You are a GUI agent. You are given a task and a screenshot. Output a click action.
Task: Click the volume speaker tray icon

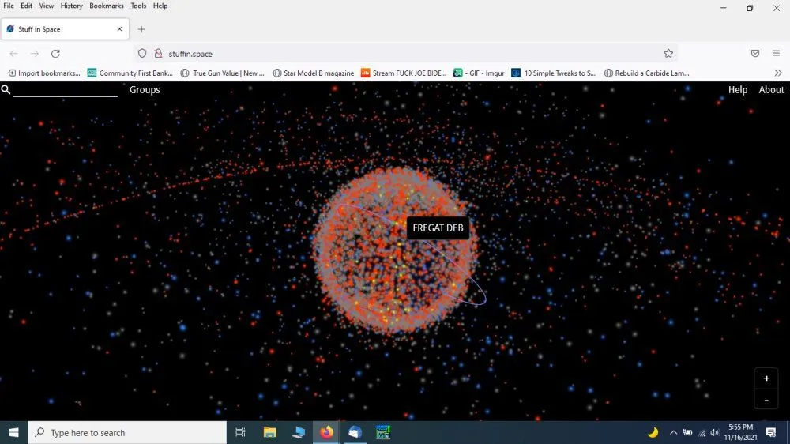pyautogui.click(x=714, y=432)
